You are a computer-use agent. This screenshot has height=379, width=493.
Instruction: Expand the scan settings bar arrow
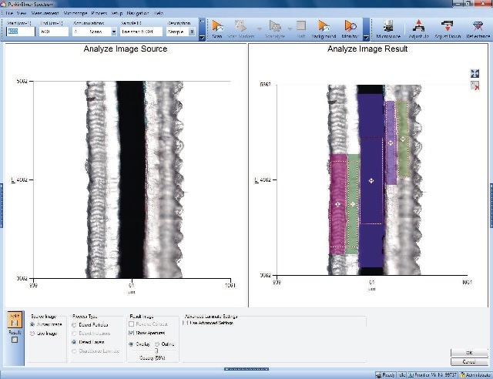202,36
